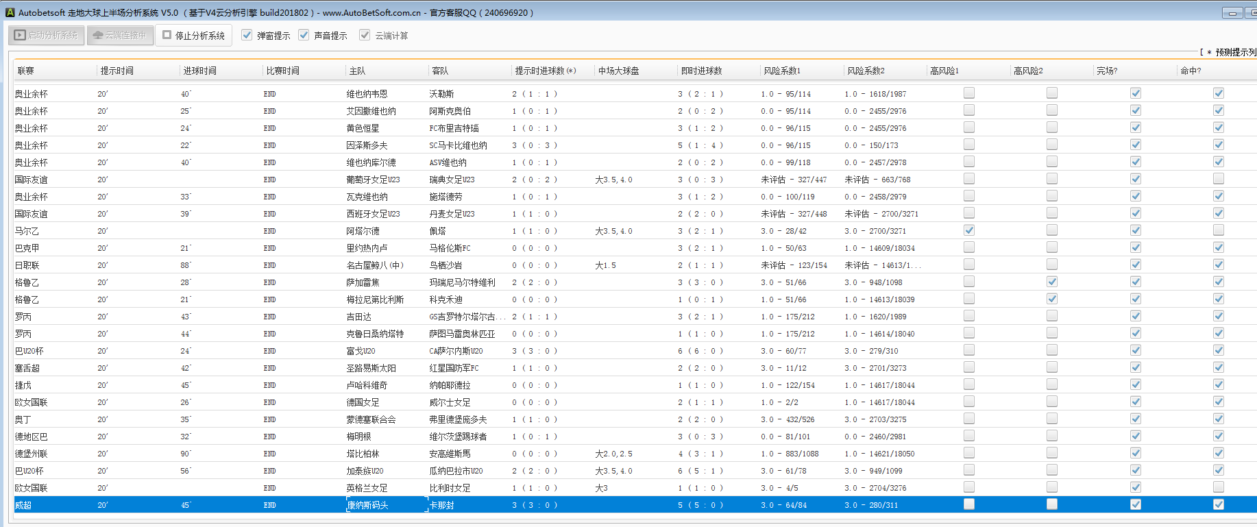The image size is (1257, 527).
Task: Toggle the 声音提示 sound alert checkbox
Action: click(x=304, y=35)
